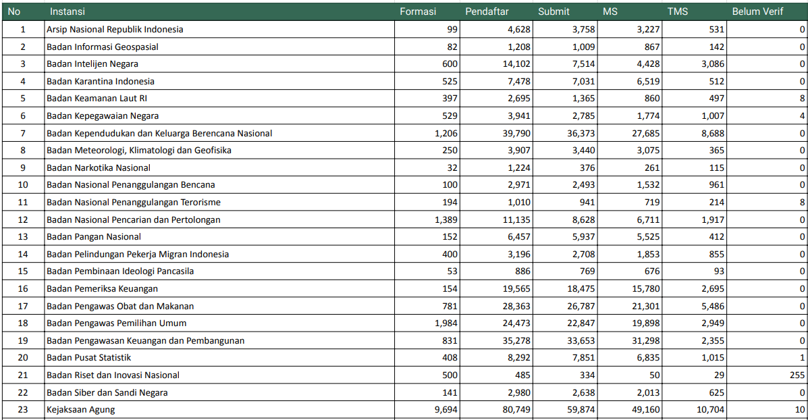Click the Submit column header
808x420 pixels.
(x=565, y=11)
